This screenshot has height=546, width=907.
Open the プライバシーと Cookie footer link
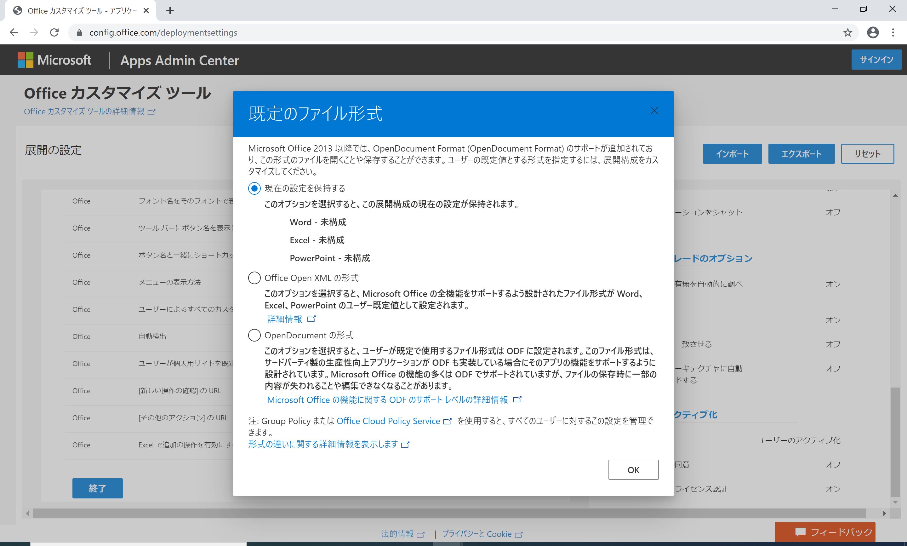click(x=482, y=534)
